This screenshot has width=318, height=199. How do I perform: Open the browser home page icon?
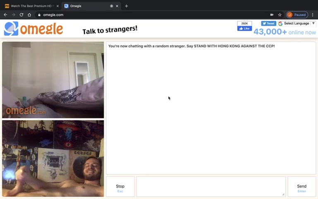[29, 15]
